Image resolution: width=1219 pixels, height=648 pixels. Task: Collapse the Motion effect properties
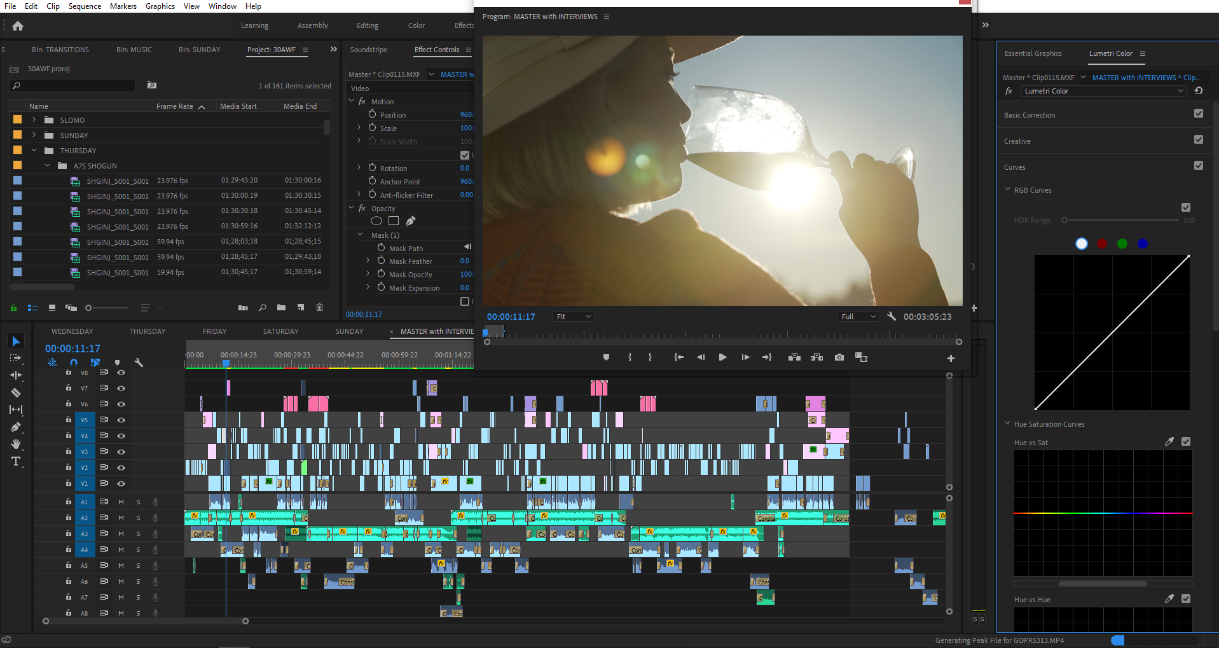tap(351, 101)
